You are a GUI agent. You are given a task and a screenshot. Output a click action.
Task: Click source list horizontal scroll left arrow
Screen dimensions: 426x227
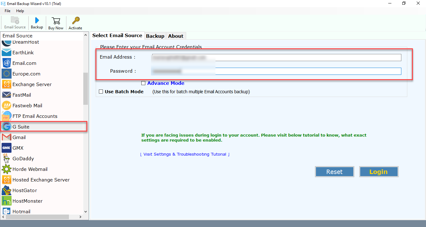click(3, 217)
